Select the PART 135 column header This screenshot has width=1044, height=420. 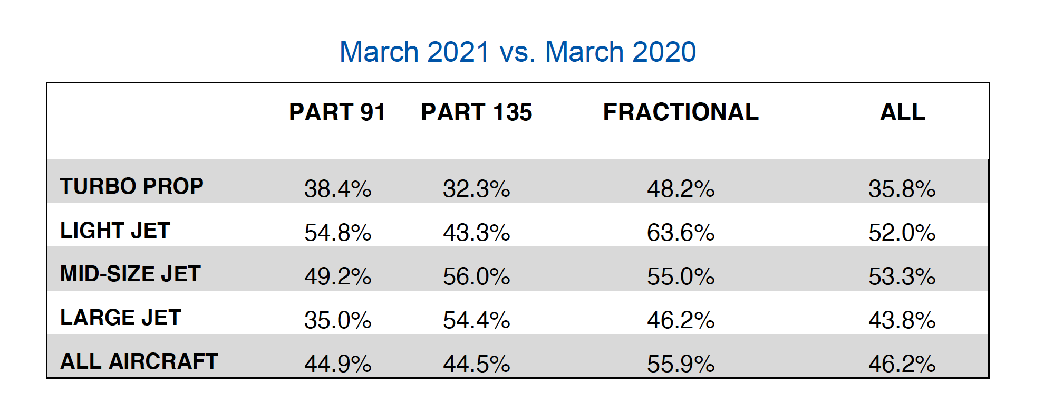(476, 112)
